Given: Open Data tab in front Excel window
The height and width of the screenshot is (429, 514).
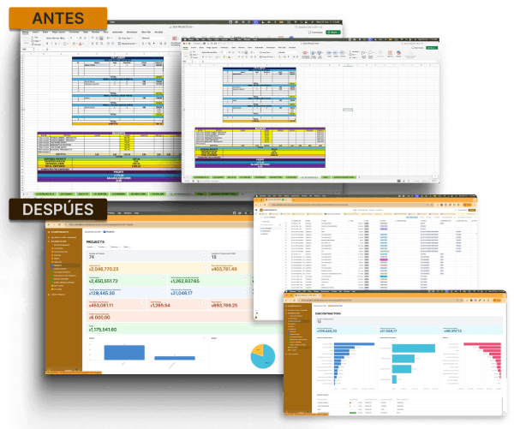Looking at the screenshot, I should pyautogui.click(x=233, y=47).
